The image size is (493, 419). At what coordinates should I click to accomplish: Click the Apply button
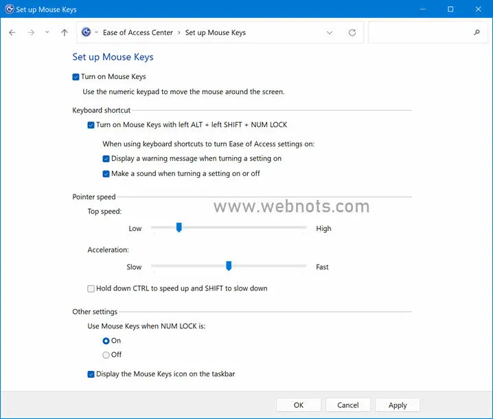pyautogui.click(x=398, y=405)
